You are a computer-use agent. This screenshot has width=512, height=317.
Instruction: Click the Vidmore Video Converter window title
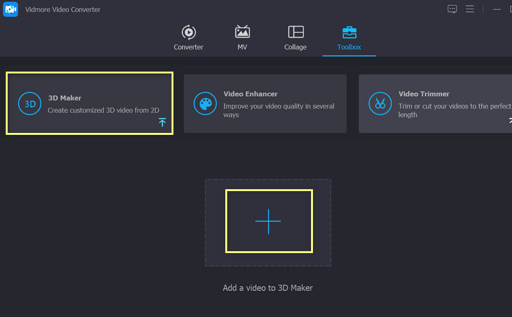[62, 10]
